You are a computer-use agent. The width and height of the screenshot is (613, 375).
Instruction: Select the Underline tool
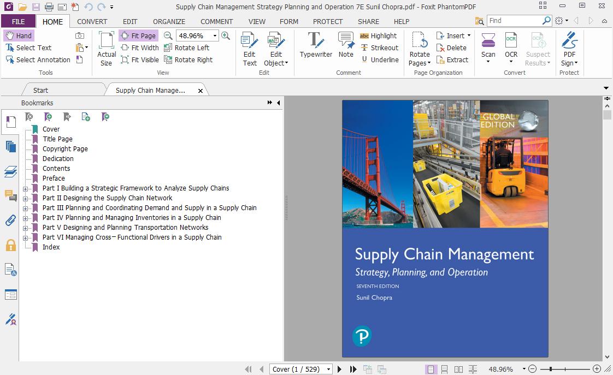click(379, 59)
